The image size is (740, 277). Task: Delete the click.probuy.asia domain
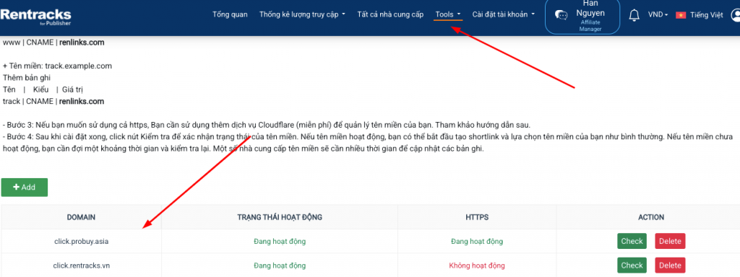670,241
